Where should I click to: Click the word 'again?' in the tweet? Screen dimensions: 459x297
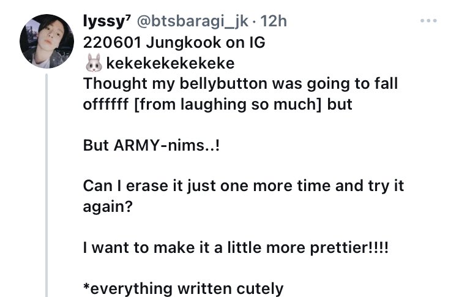[x=108, y=207]
